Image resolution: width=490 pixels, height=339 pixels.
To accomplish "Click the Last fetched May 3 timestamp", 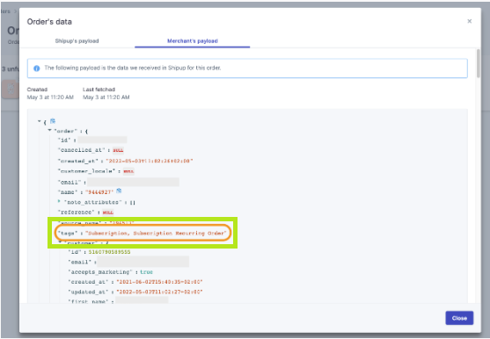I will pos(106,97).
